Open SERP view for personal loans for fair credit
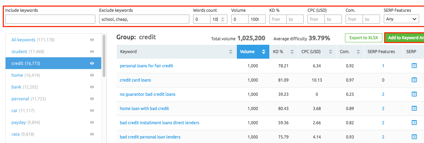The image size is (424, 143). pos(414,66)
